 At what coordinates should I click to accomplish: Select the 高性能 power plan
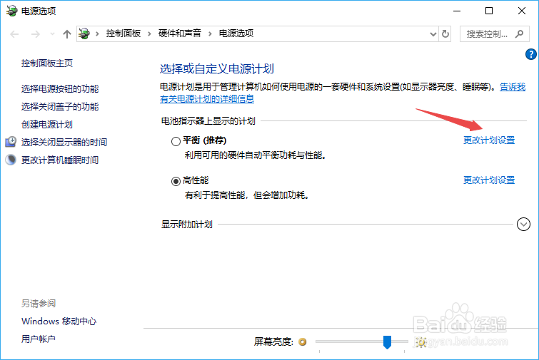(x=176, y=181)
